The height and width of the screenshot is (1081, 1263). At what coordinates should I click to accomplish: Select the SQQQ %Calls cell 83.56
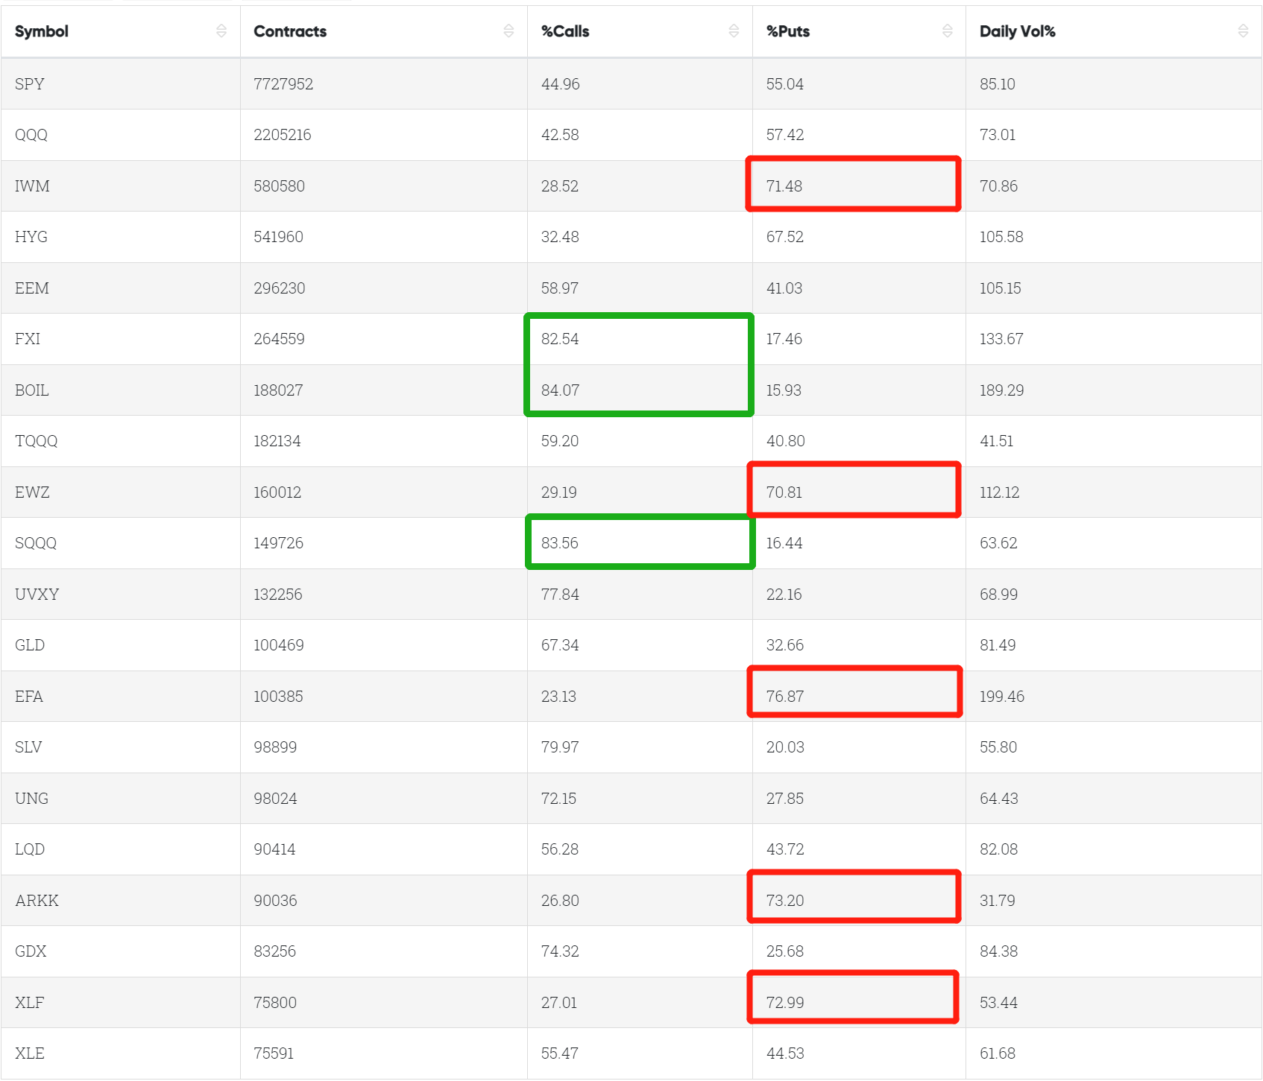pyautogui.click(x=560, y=543)
